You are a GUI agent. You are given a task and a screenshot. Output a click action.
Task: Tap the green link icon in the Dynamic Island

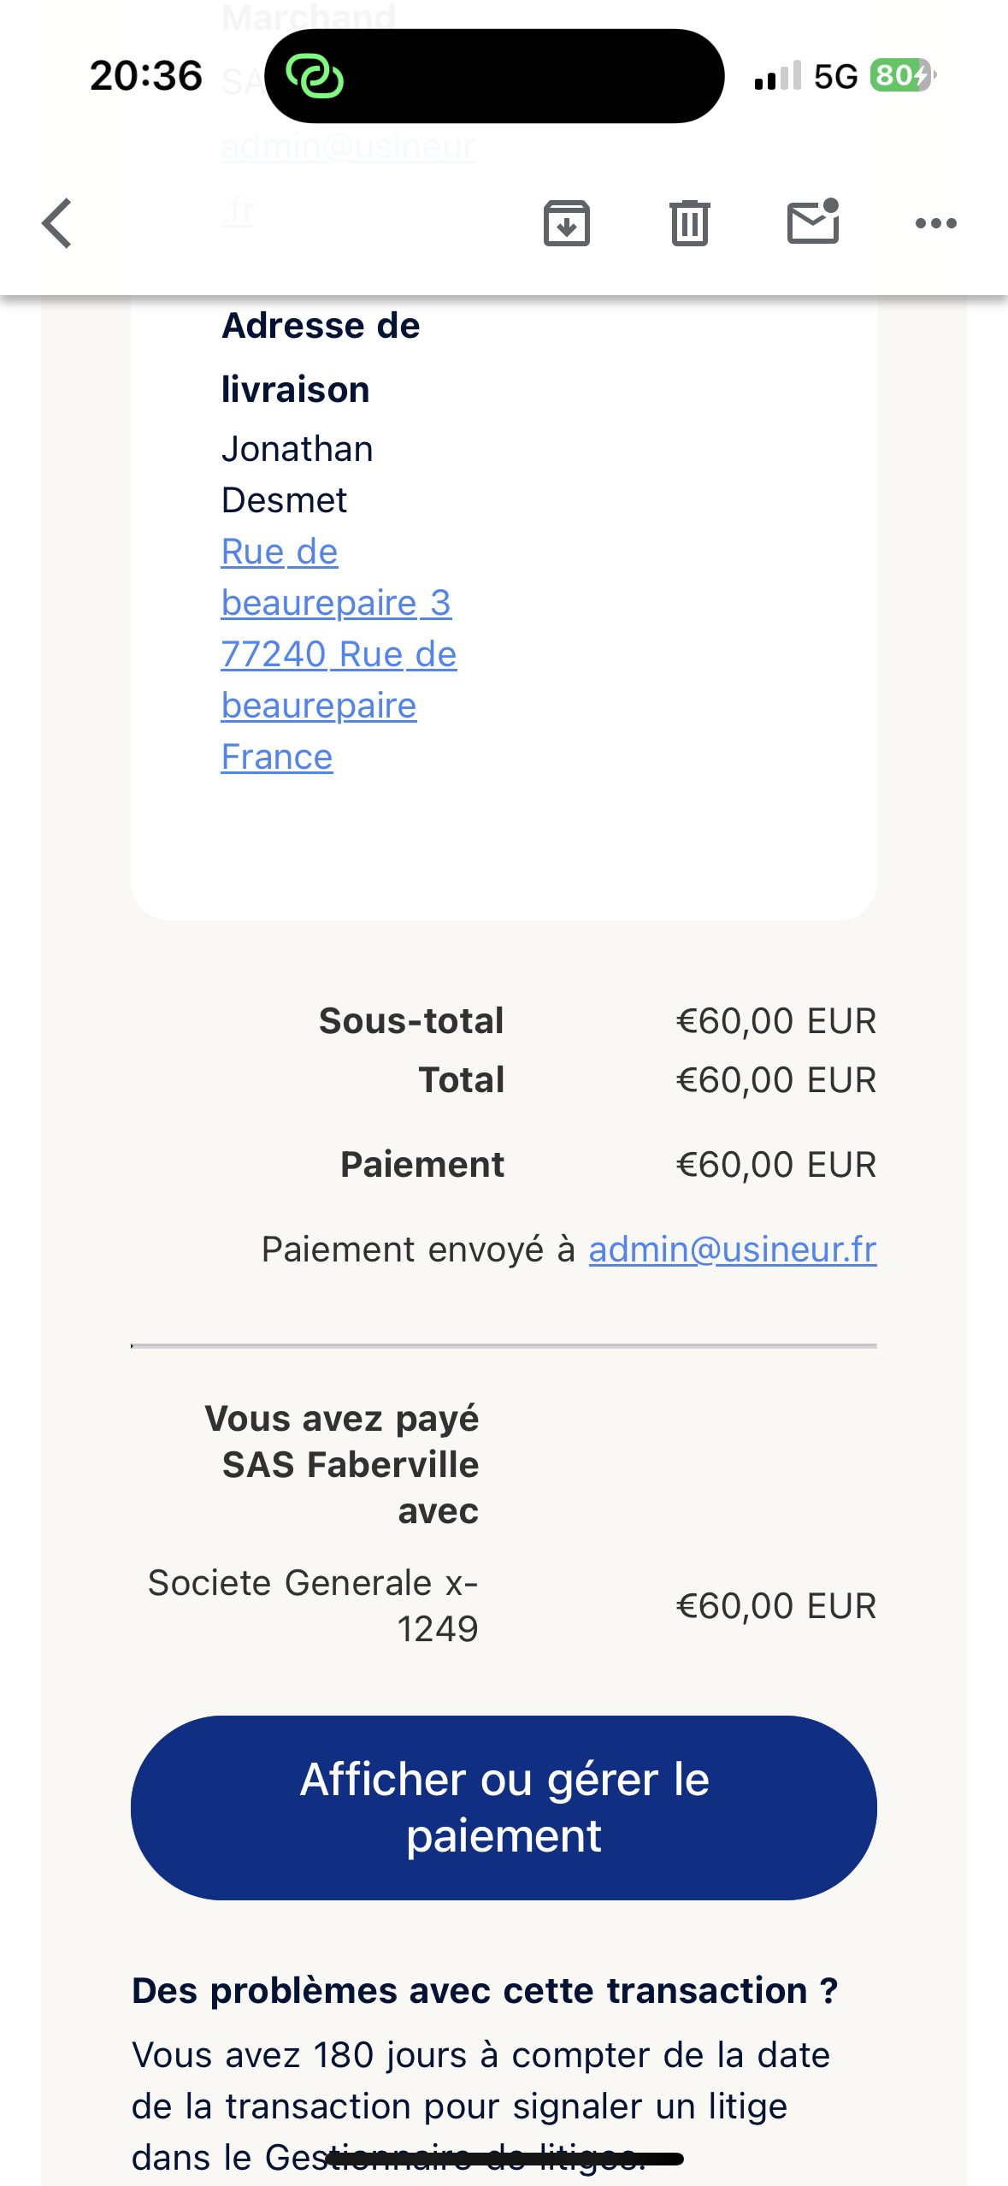coord(315,76)
